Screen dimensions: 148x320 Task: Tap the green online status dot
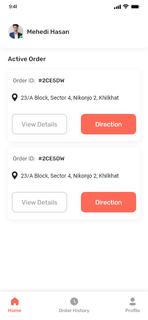pyautogui.click(x=21, y=37)
